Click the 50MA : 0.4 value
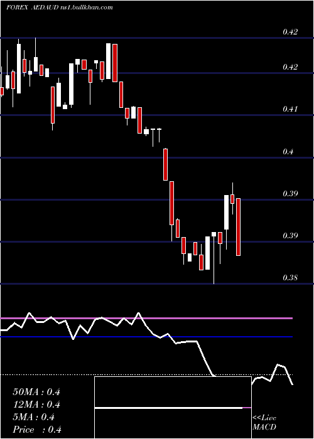 [x=36, y=392]
